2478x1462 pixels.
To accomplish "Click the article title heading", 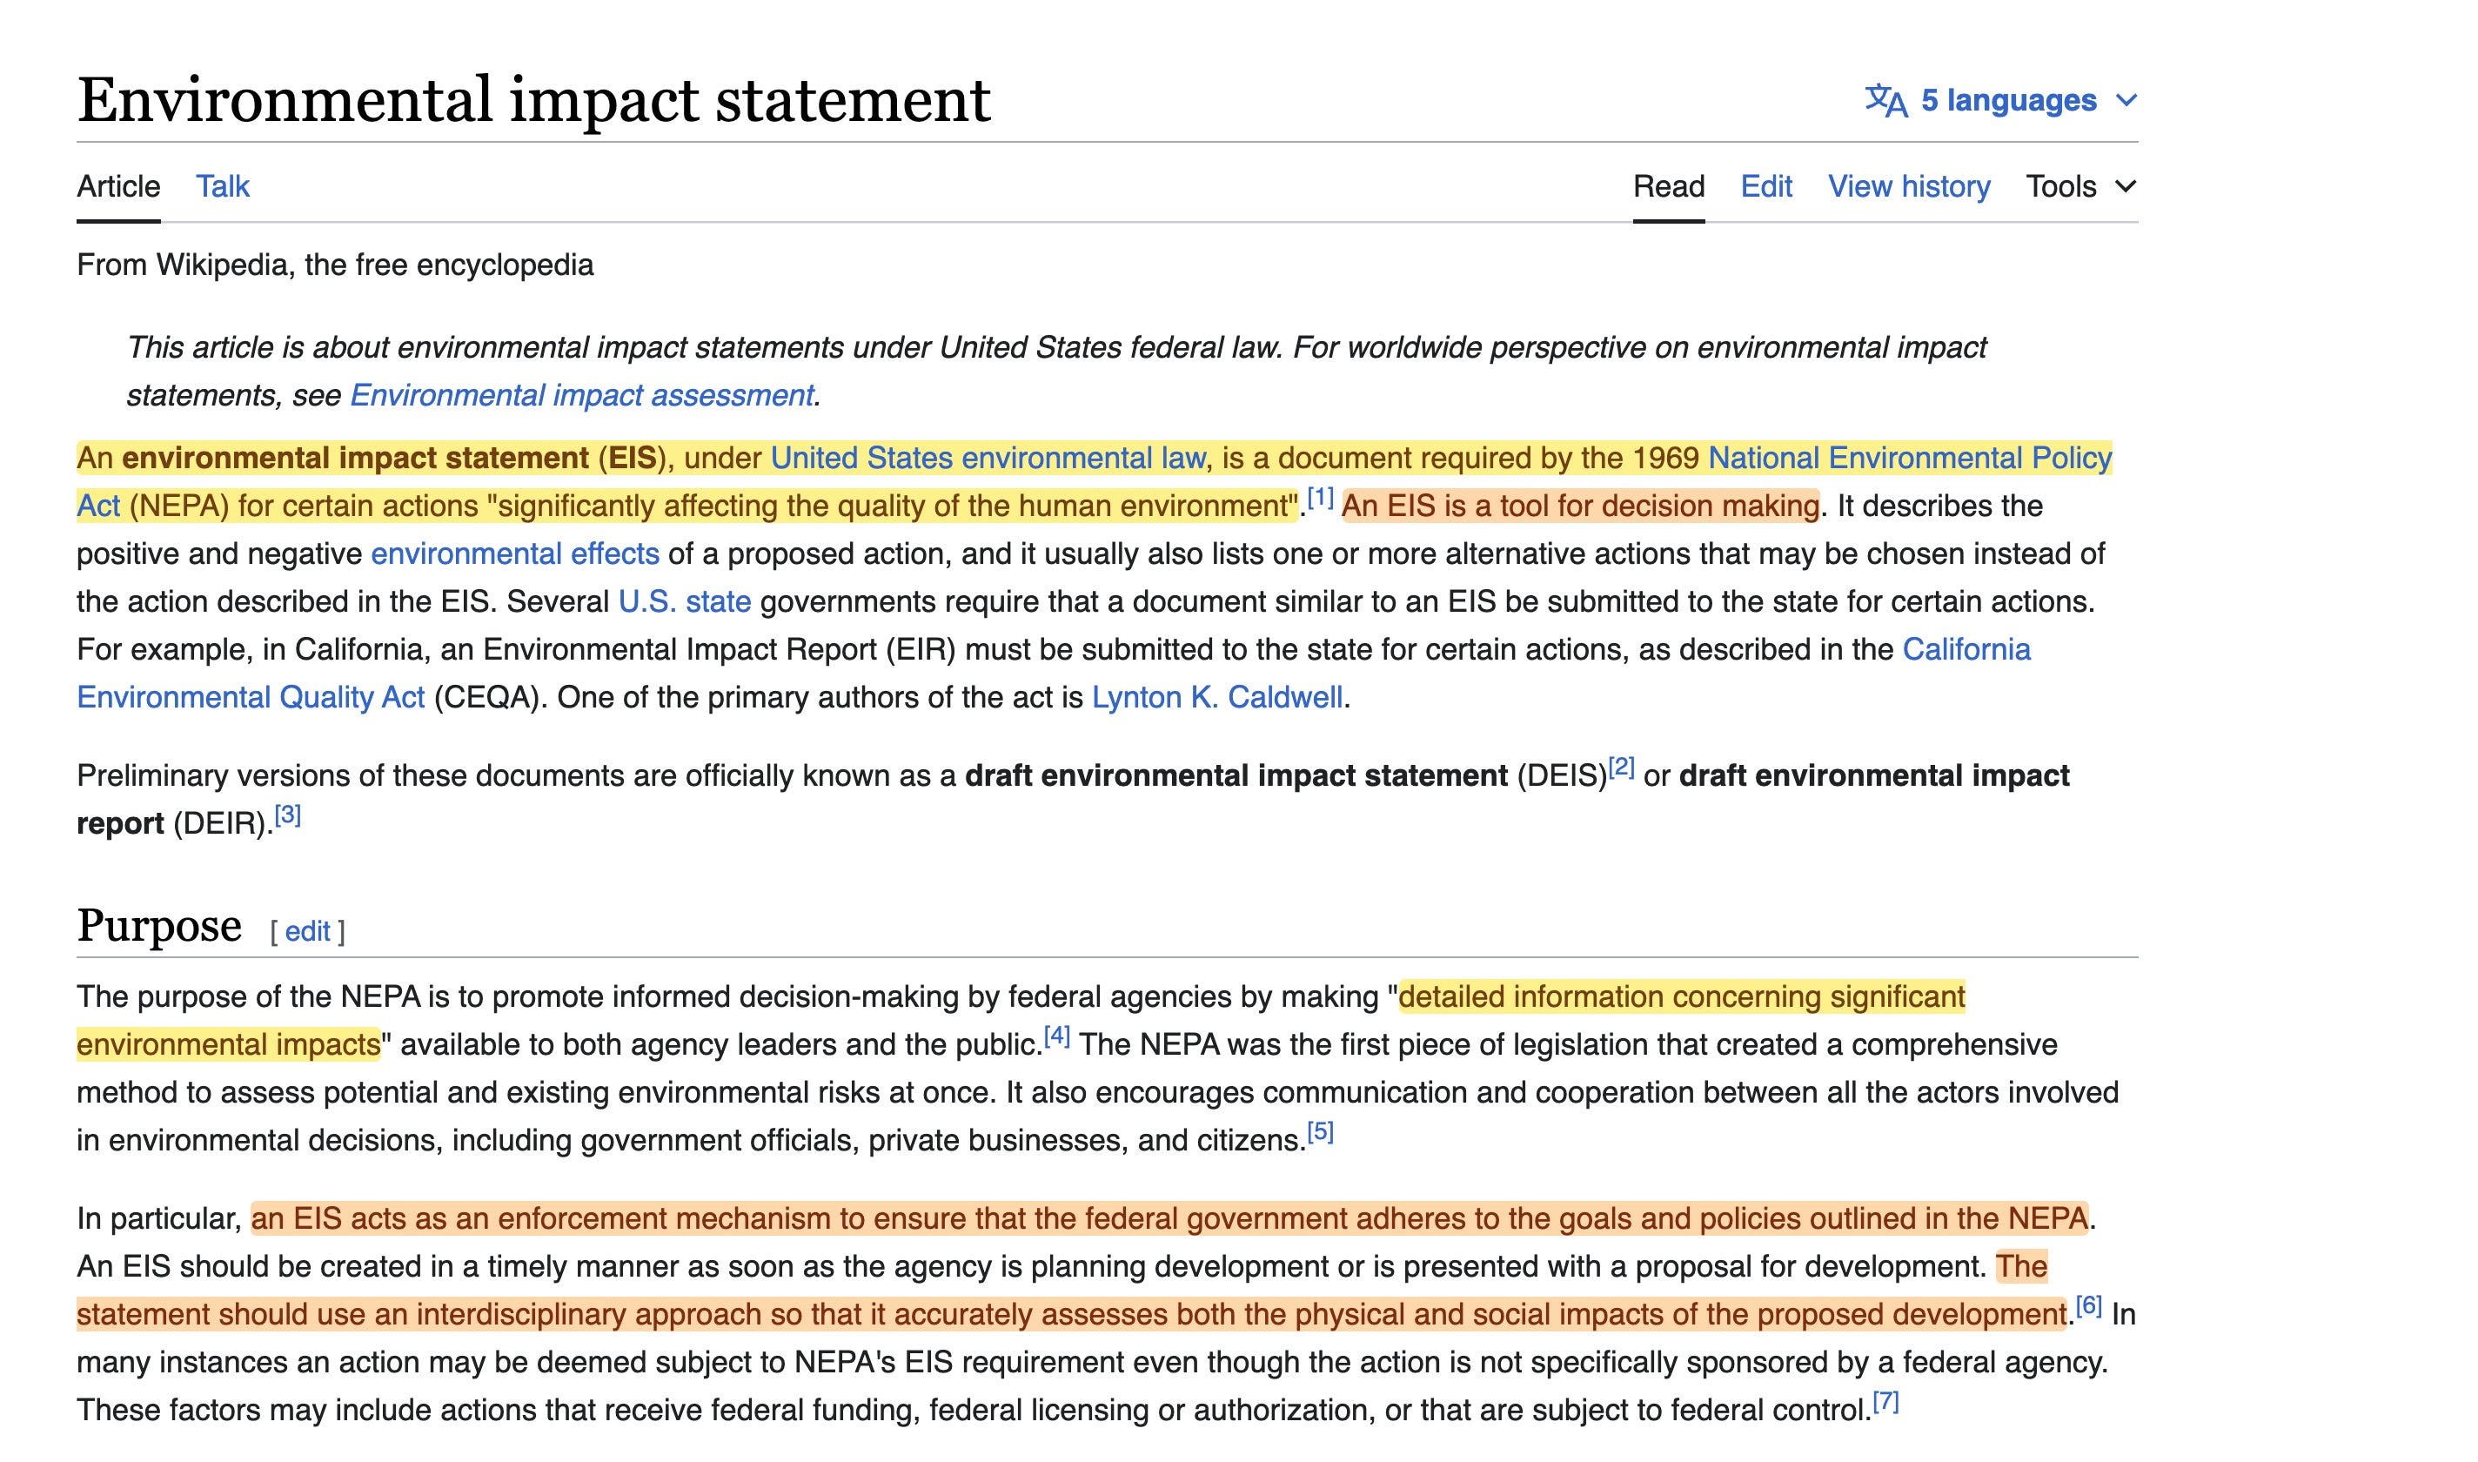I will 534,100.
